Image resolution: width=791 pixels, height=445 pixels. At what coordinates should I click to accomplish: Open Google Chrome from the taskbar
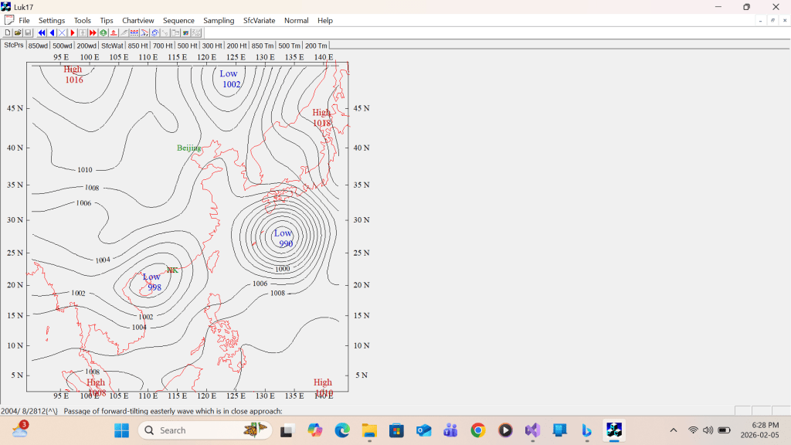pyautogui.click(x=478, y=430)
